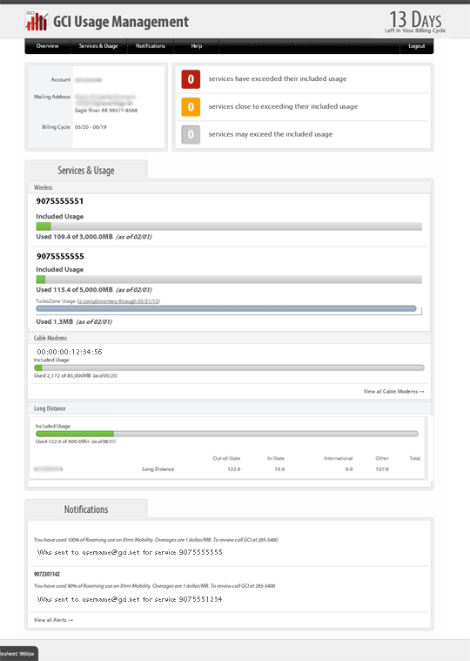Click usage bar for 9075555555
The image size is (470, 661).
tap(229, 280)
